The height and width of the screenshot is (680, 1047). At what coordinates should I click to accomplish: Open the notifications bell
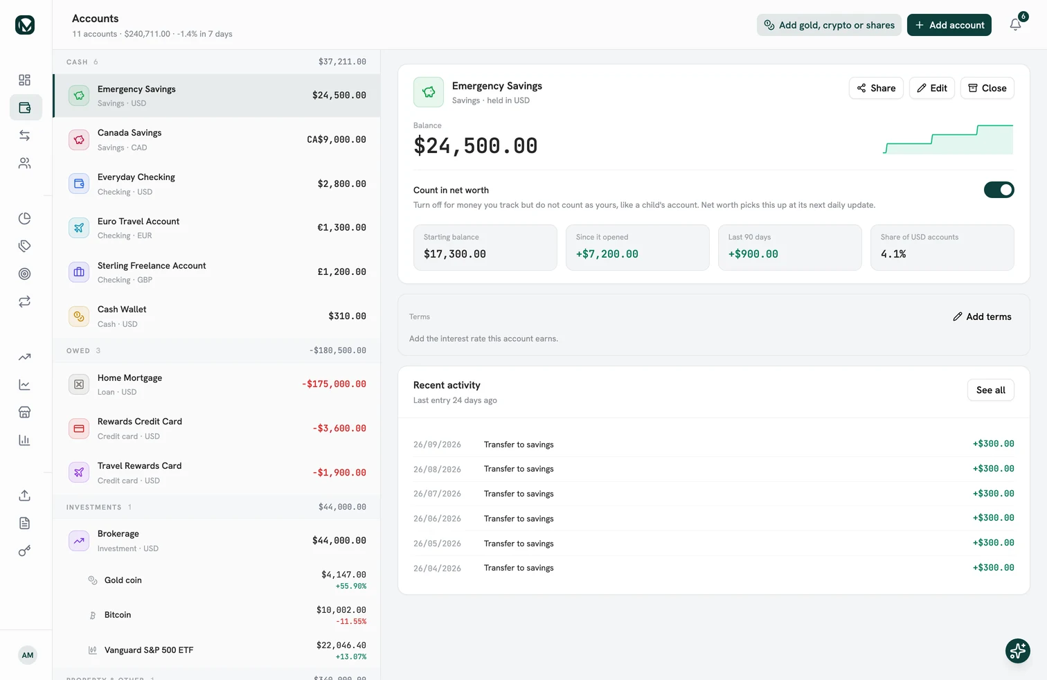click(x=1016, y=25)
